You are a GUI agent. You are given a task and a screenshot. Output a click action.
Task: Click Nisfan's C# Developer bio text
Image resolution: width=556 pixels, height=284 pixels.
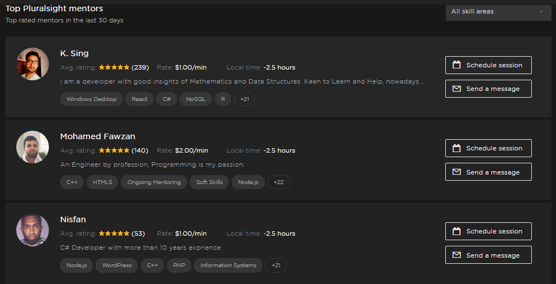141,248
